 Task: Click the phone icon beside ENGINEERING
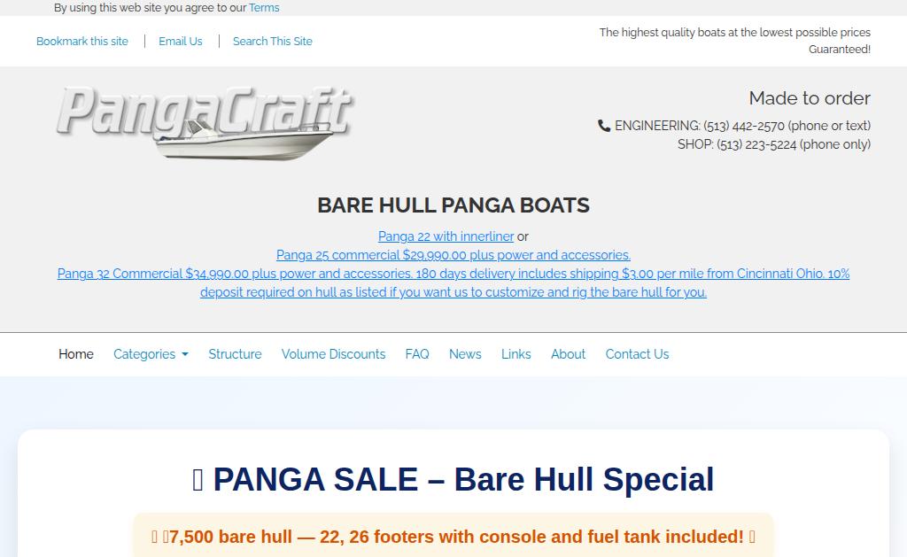604,126
